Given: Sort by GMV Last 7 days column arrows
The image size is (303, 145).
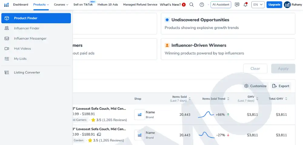Looking at the screenshot, I should pos(257,99).
